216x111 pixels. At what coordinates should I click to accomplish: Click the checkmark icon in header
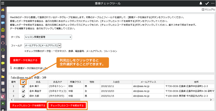point(207,3)
